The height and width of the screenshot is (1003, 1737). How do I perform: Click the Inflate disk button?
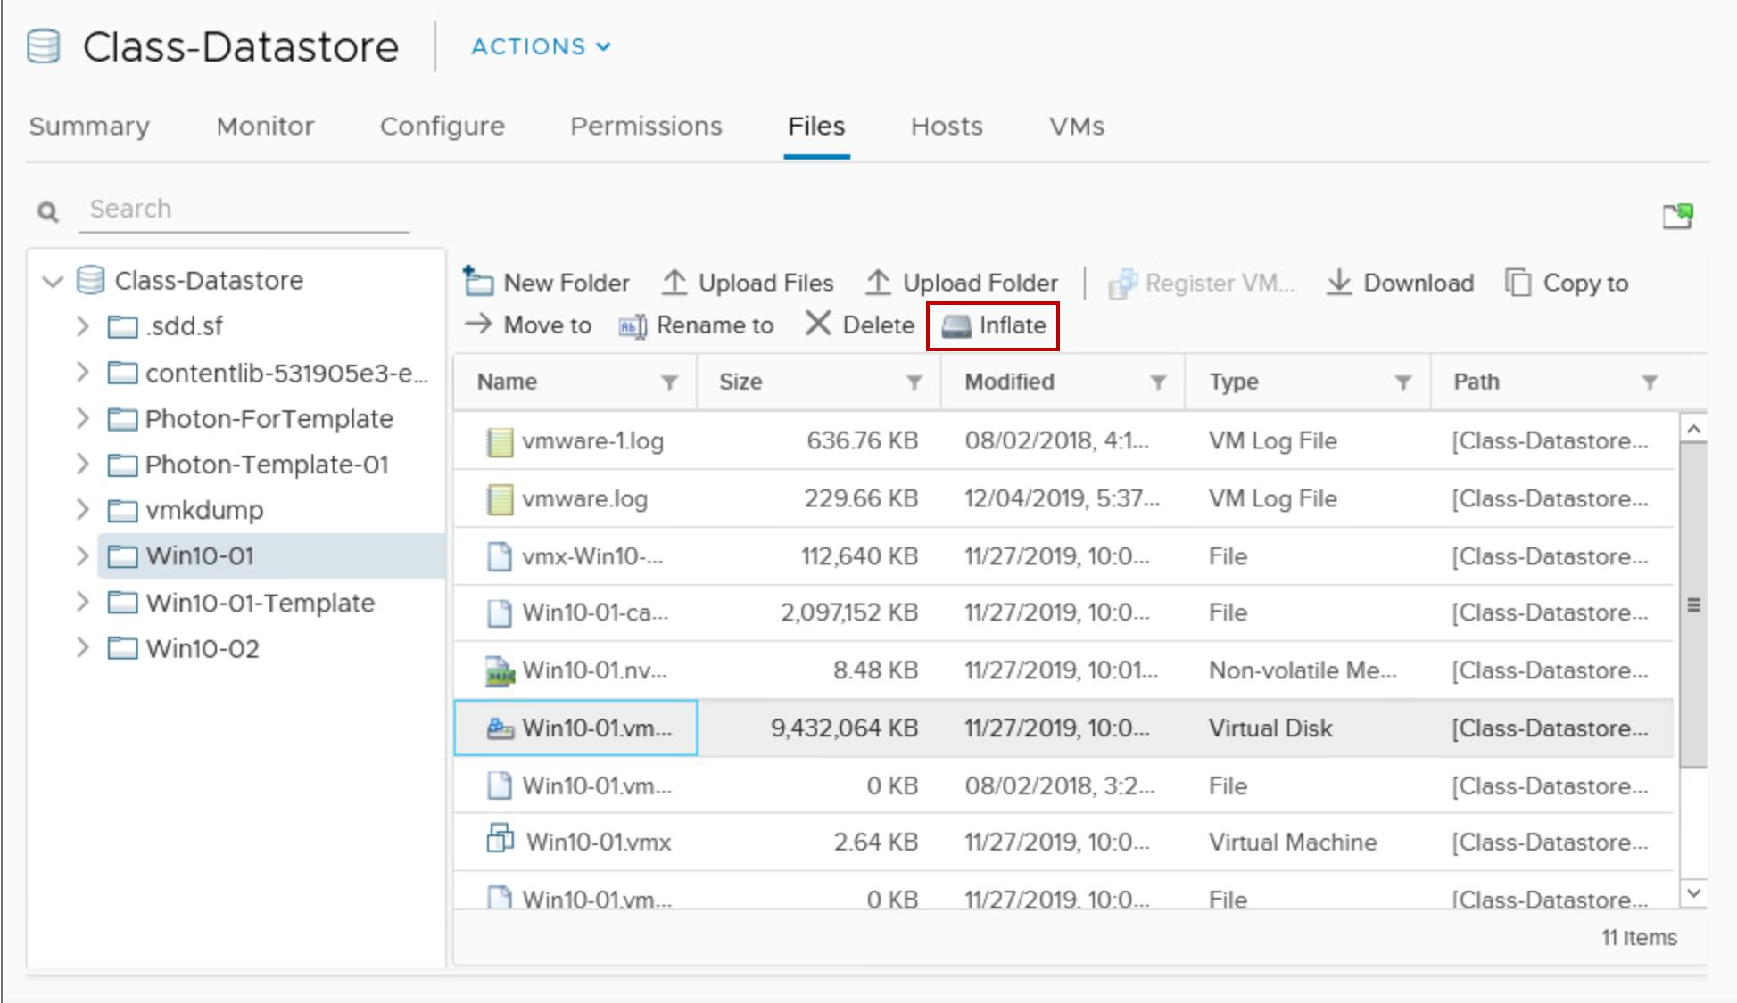pyautogui.click(x=994, y=325)
